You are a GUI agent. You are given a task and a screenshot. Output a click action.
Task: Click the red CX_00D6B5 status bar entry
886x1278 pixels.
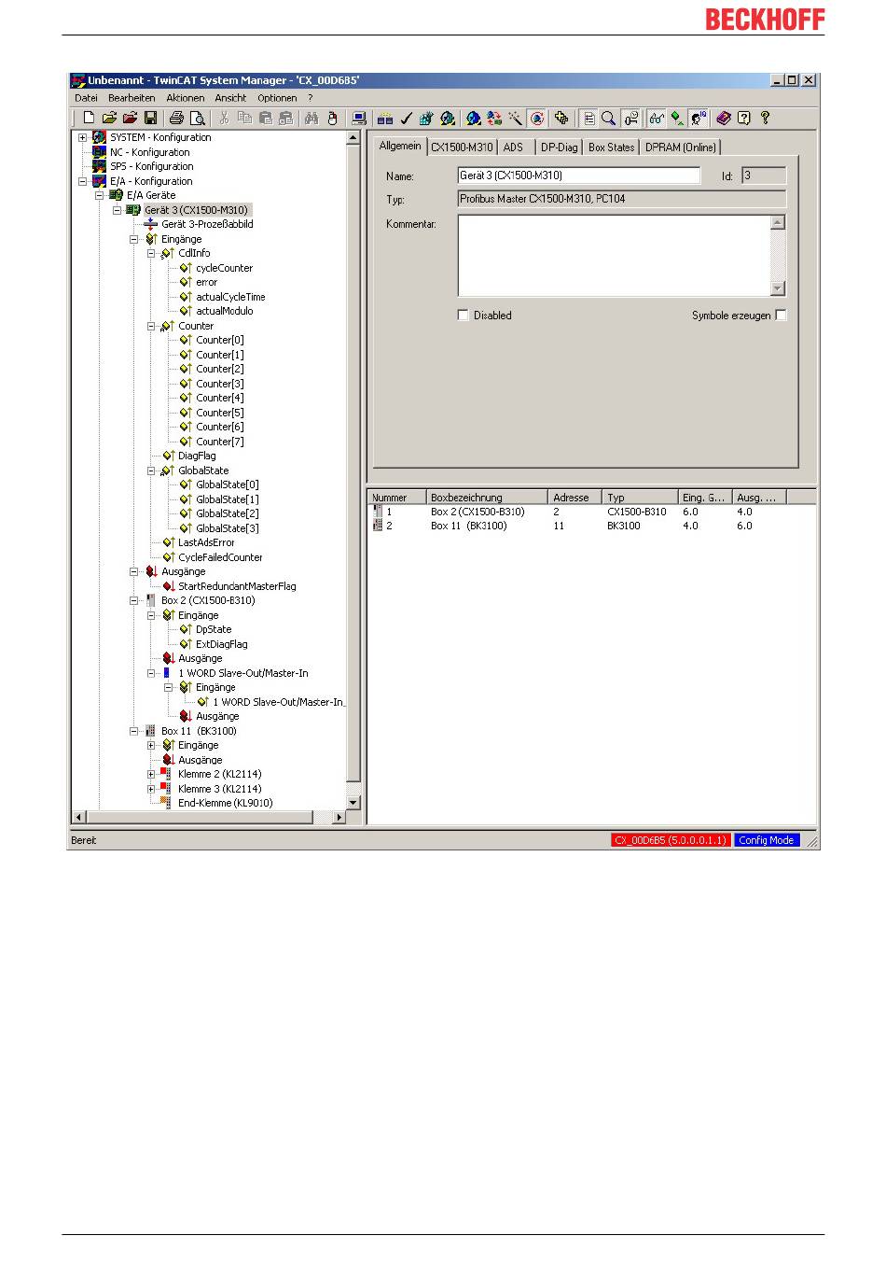[x=670, y=840]
